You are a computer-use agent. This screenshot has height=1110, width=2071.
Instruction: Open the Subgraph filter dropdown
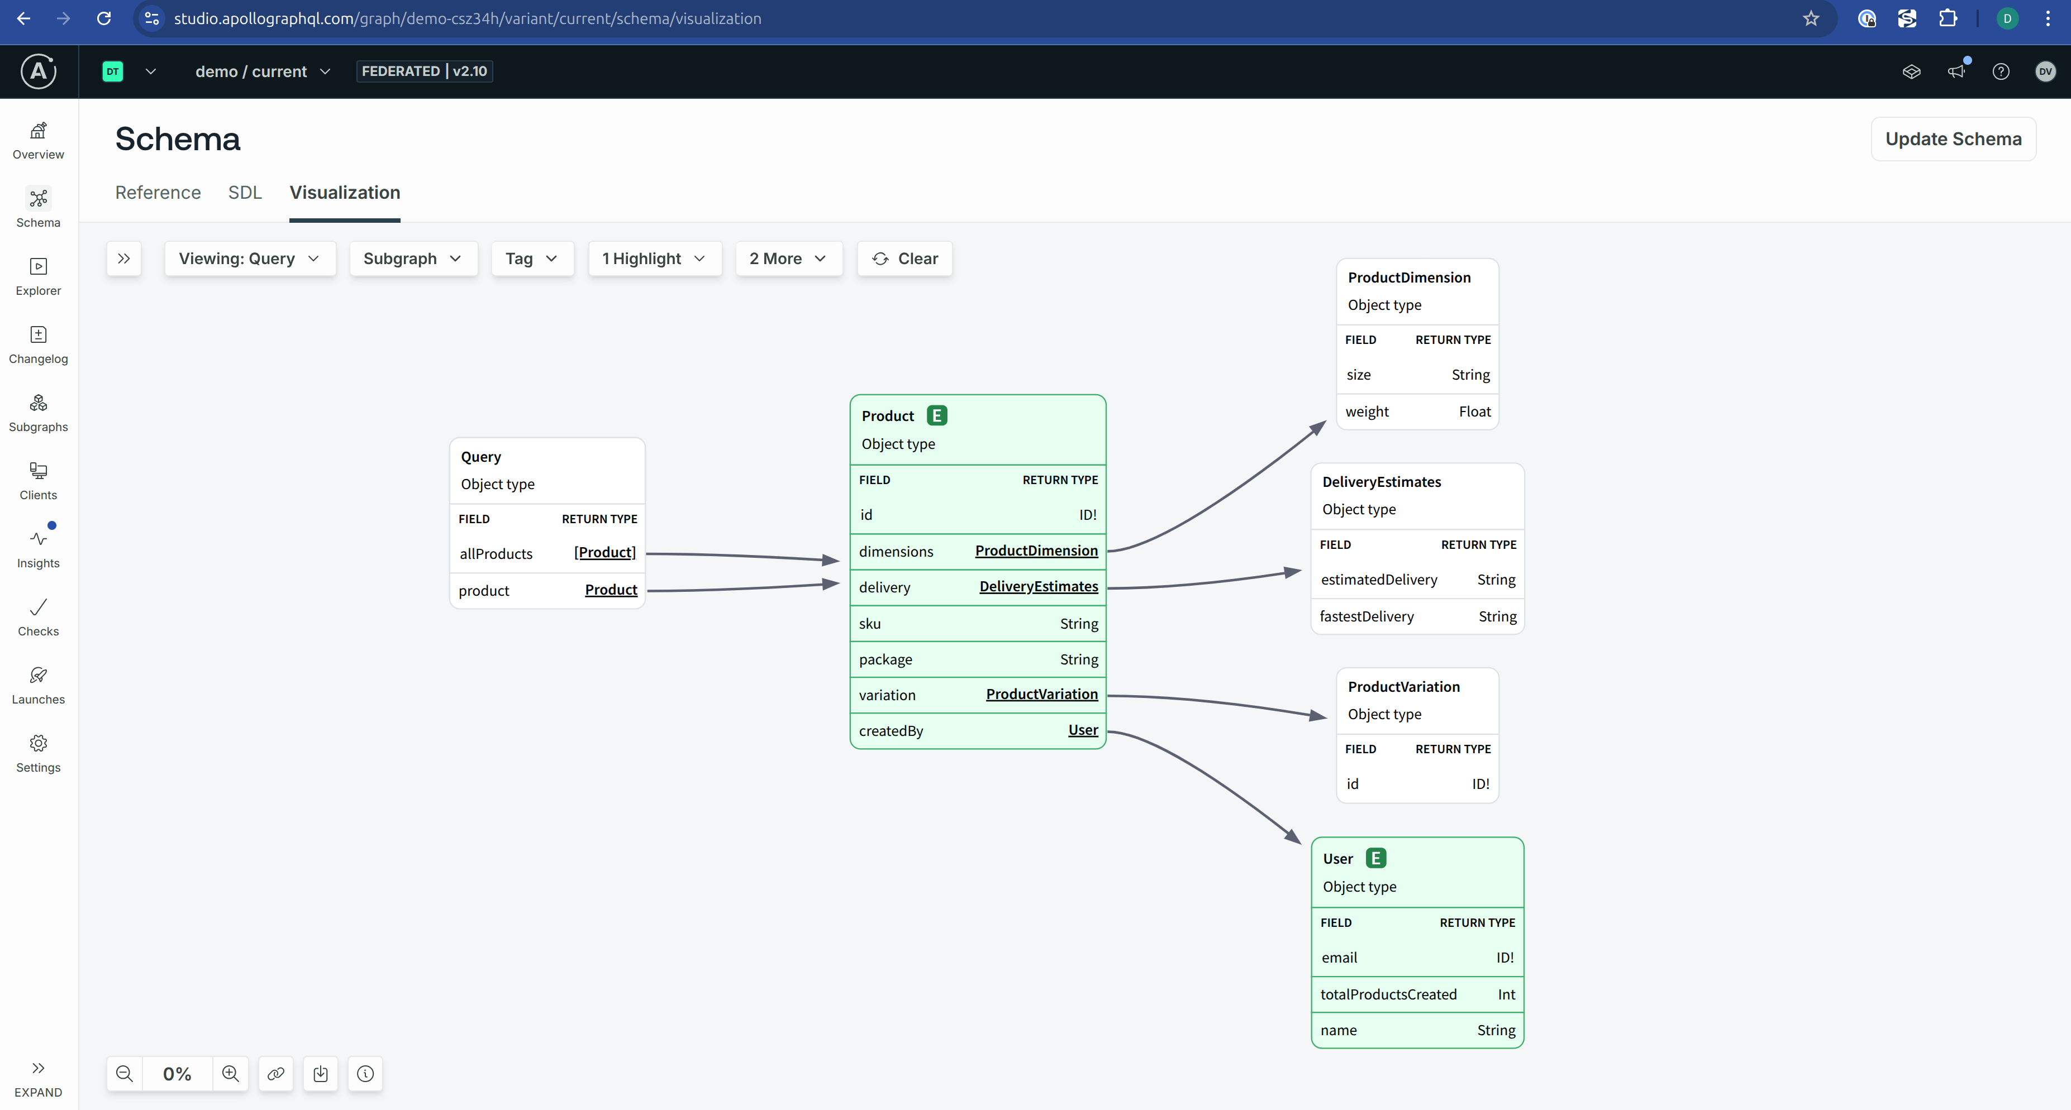(x=412, y=259)
